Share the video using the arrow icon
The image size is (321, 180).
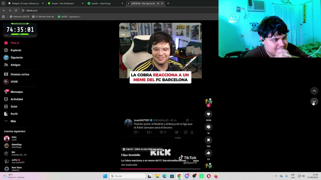208,153
